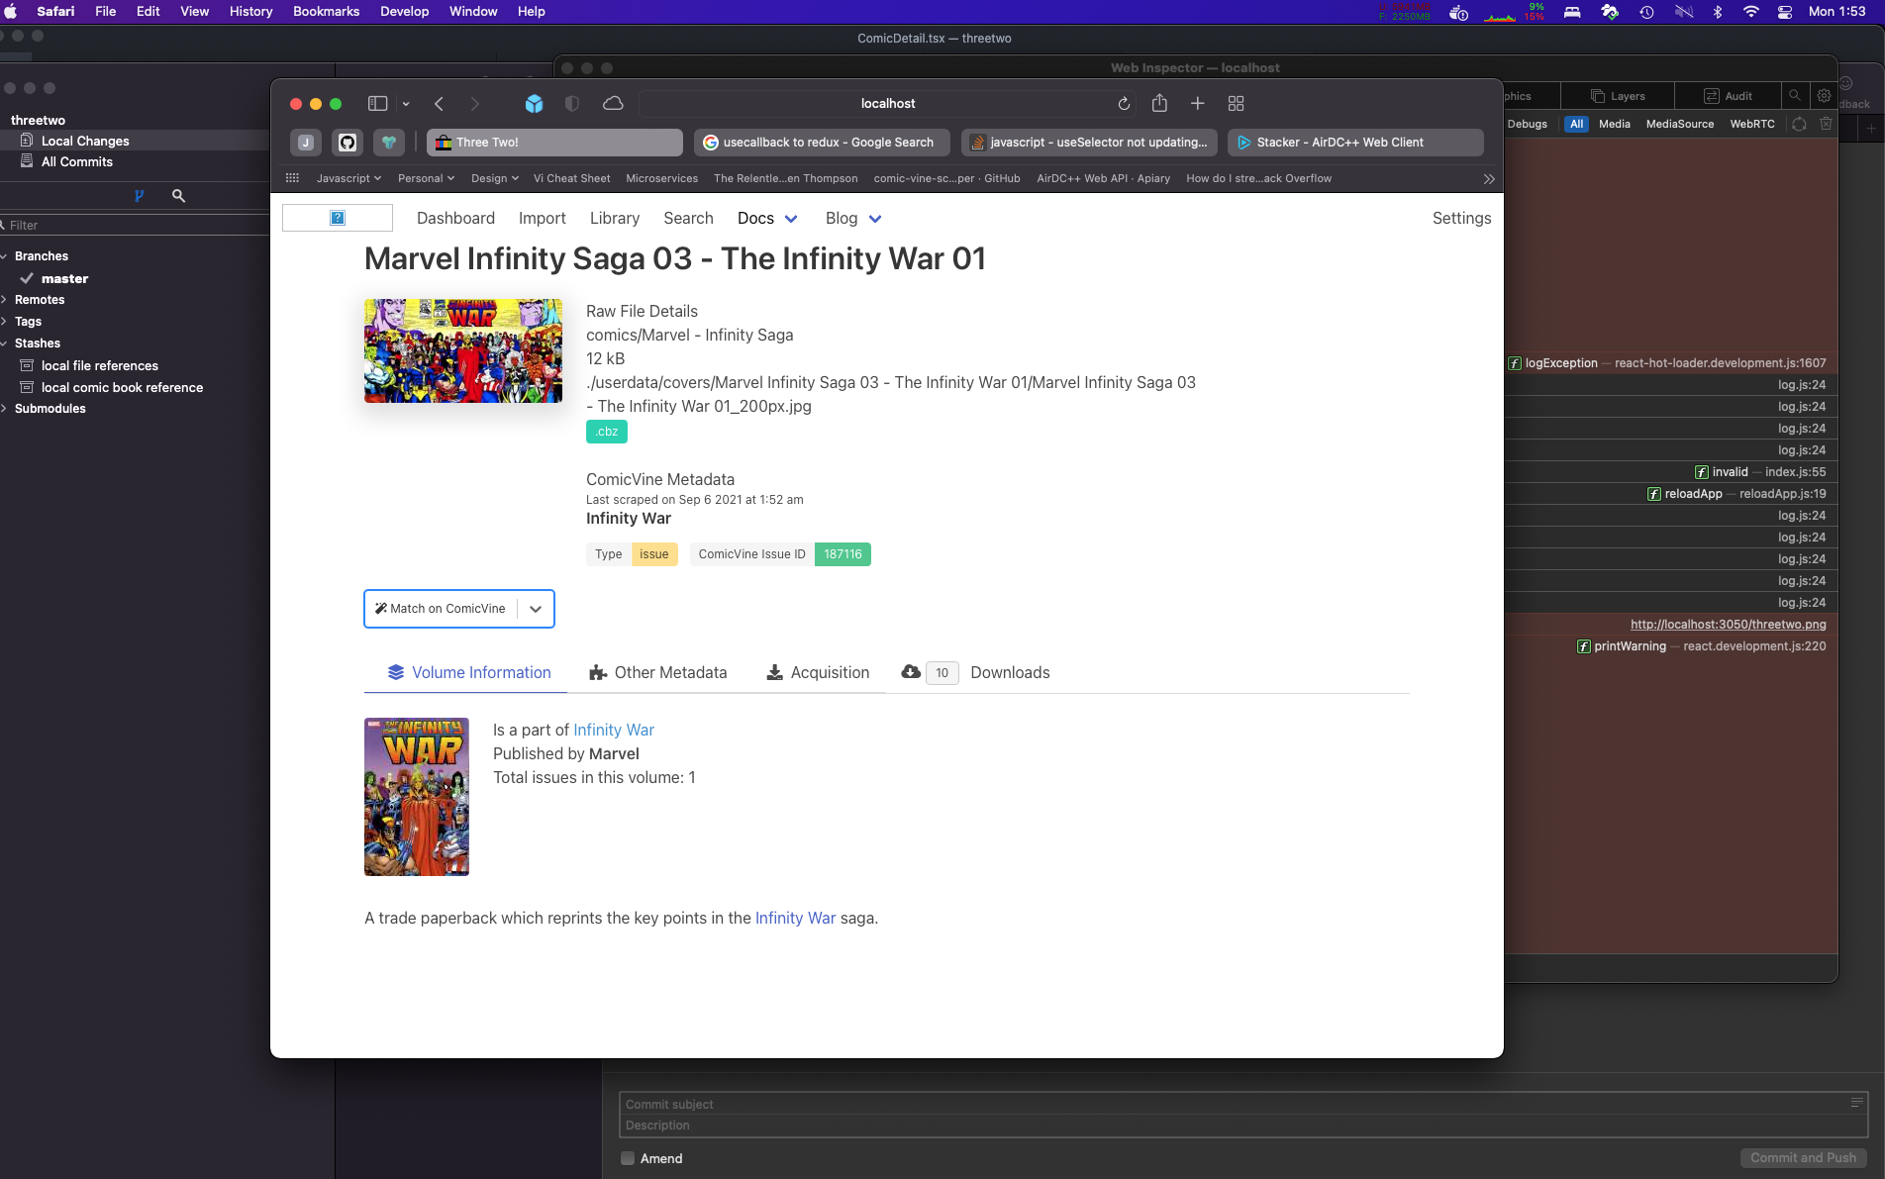Screen dimensions: 1885x1179
Task: Click the search magnifier in the Git sidebar
Action: pyautogui.click(x=178, y=196)
